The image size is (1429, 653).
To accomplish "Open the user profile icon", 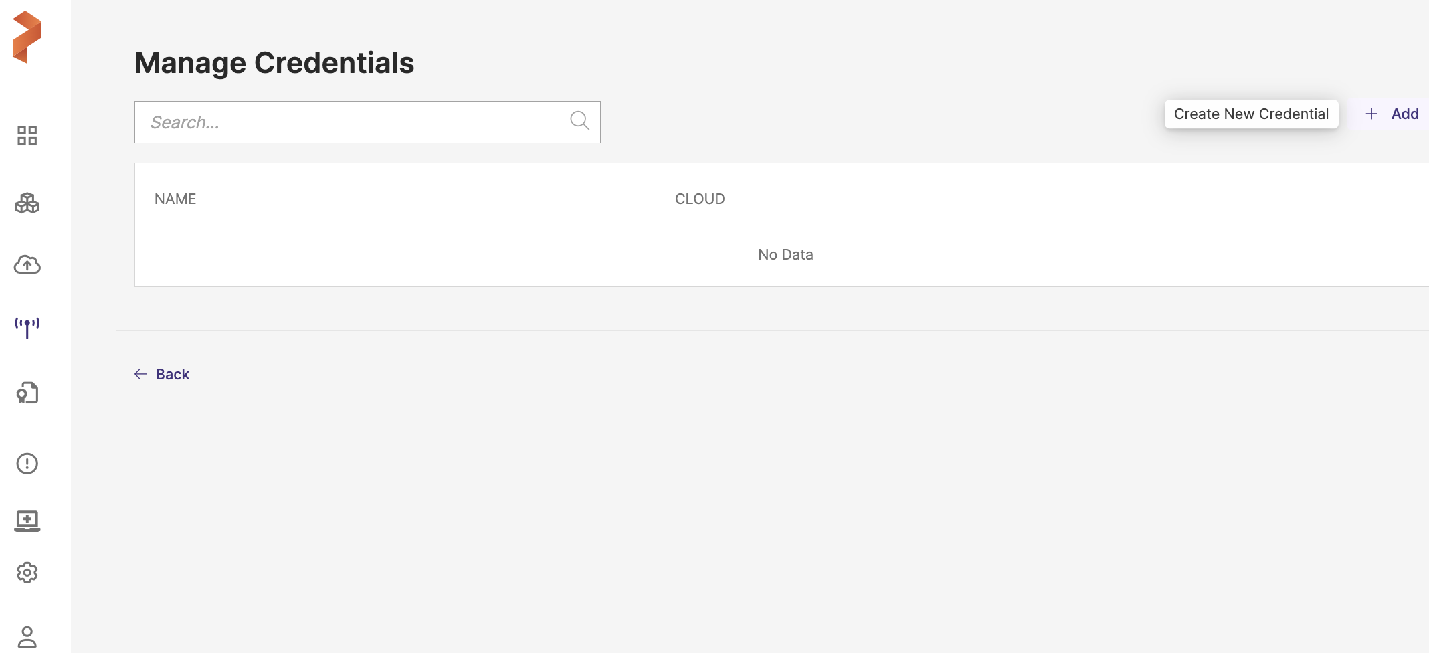I will pos(27,636).
